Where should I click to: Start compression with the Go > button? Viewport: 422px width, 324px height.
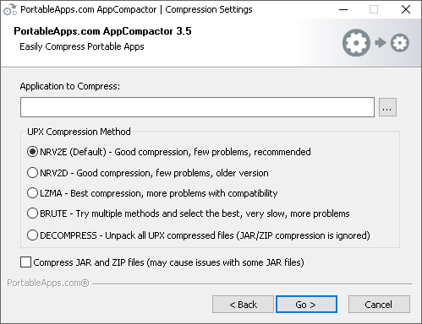click(306, 305)
